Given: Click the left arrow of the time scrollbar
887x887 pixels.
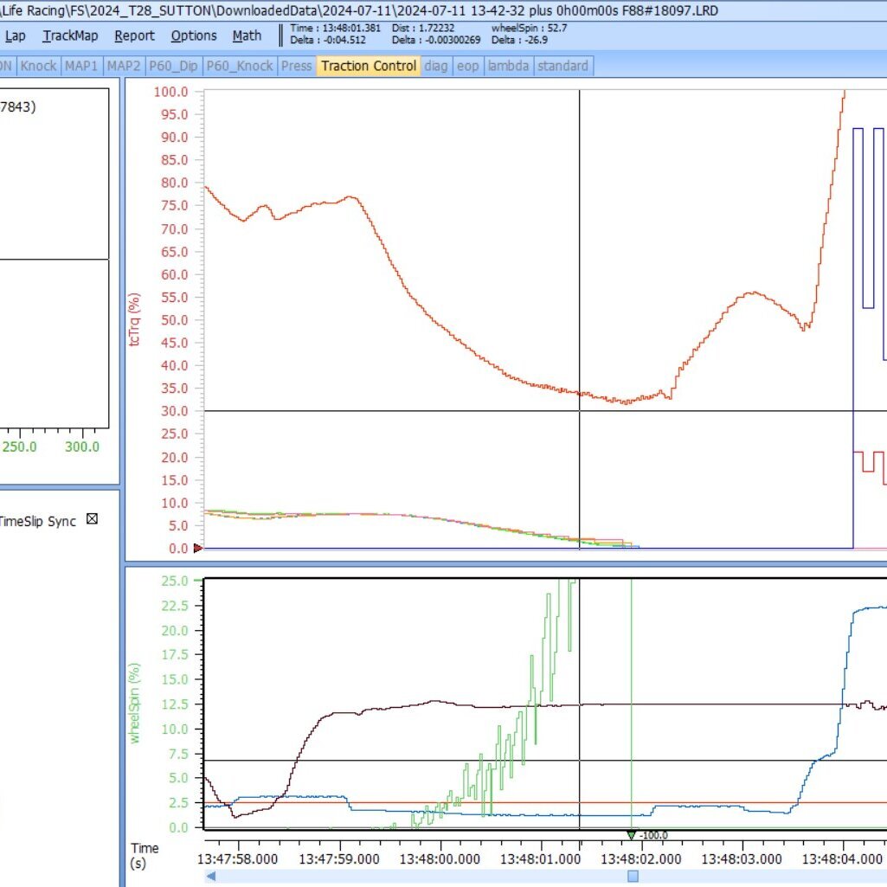Looking at the screenshot, I should point(211,877).
